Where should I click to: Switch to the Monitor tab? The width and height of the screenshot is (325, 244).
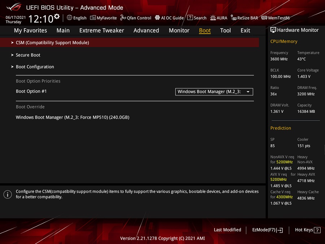[x=179, y=30]
